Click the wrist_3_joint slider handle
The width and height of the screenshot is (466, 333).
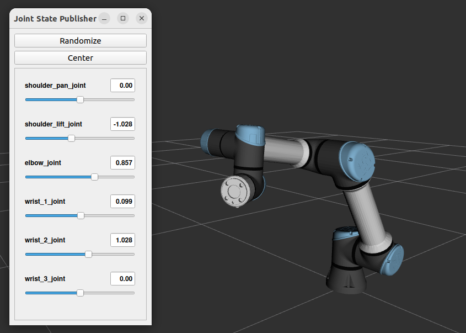[x=80, y=293]
